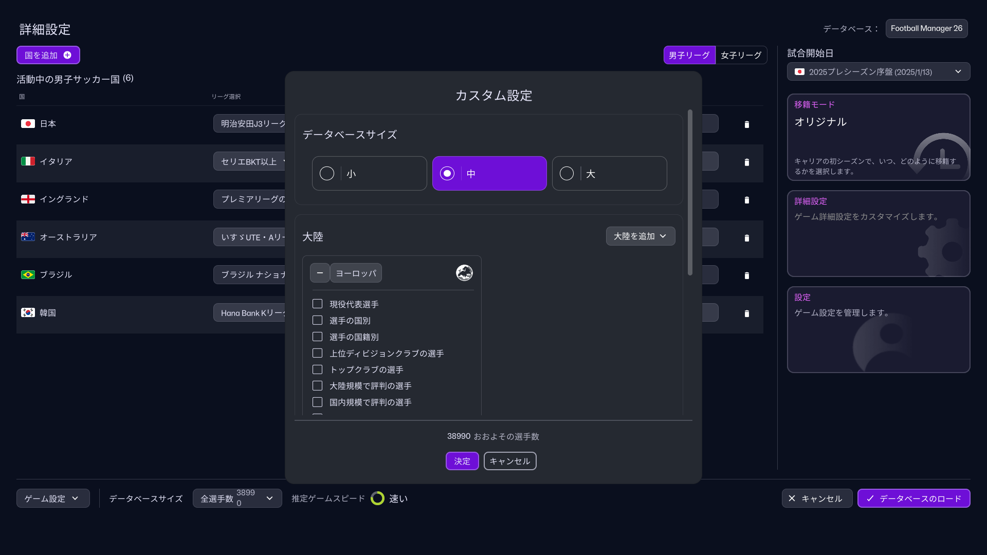Remove オーストラリア using its trash icon
This screenshot has width=987, height=555.
tap(747, 238)
